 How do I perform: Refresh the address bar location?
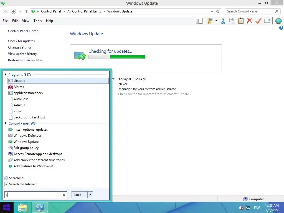[218, 11]
